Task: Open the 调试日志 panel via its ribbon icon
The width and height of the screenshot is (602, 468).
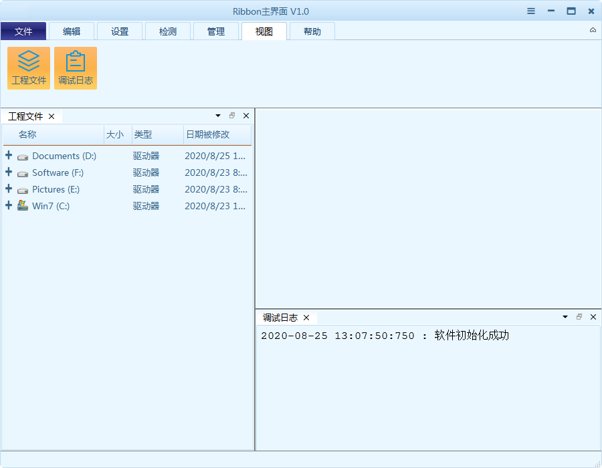Action: pos(76,68)
